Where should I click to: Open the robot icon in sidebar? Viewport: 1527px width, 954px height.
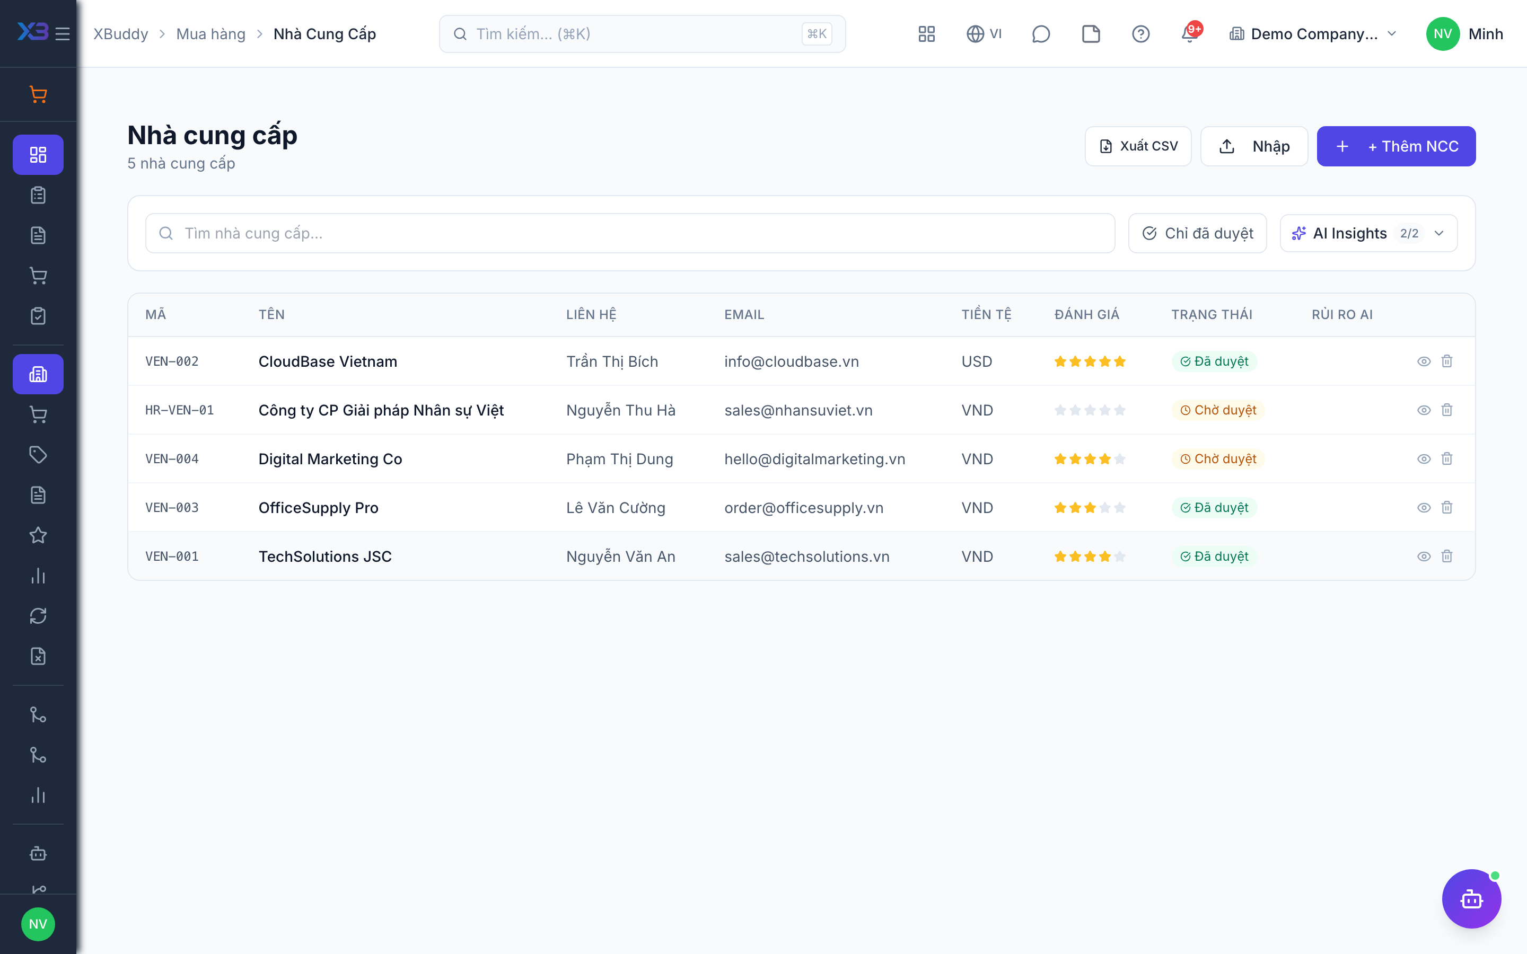tap(38, 854)
